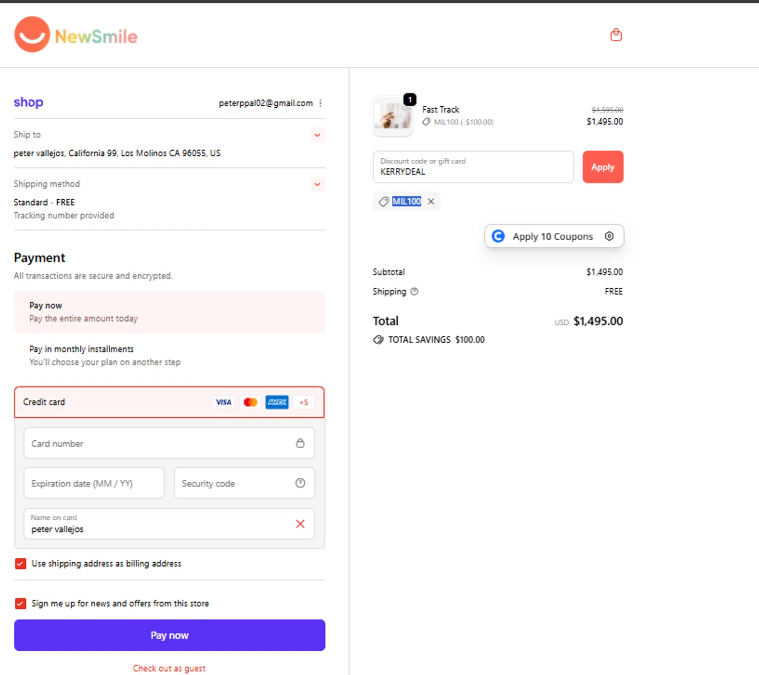Click the Total $1,495.00 amount
This screenshot has width=759, height=675.
click(x=598, y=321)
